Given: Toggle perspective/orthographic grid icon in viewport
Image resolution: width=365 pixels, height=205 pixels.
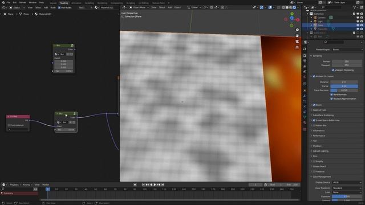Looking at the screenshot, I should click(x=297, y=47).
